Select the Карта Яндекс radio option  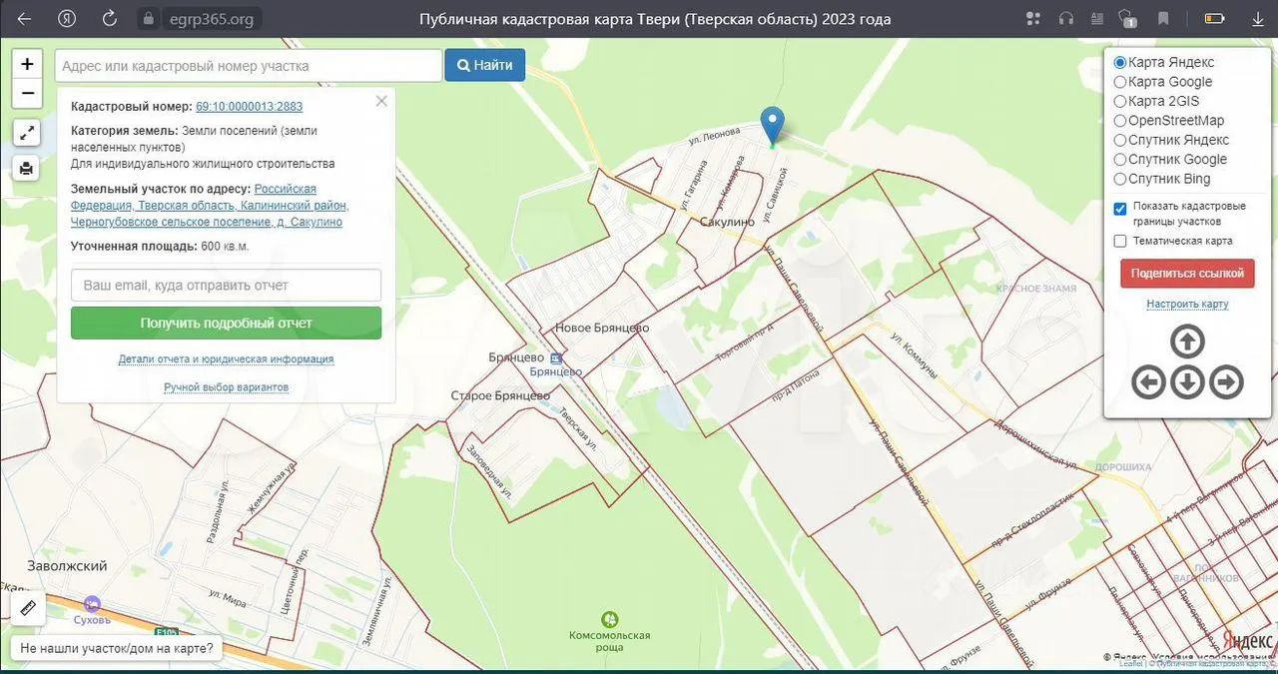point(1120,63)
